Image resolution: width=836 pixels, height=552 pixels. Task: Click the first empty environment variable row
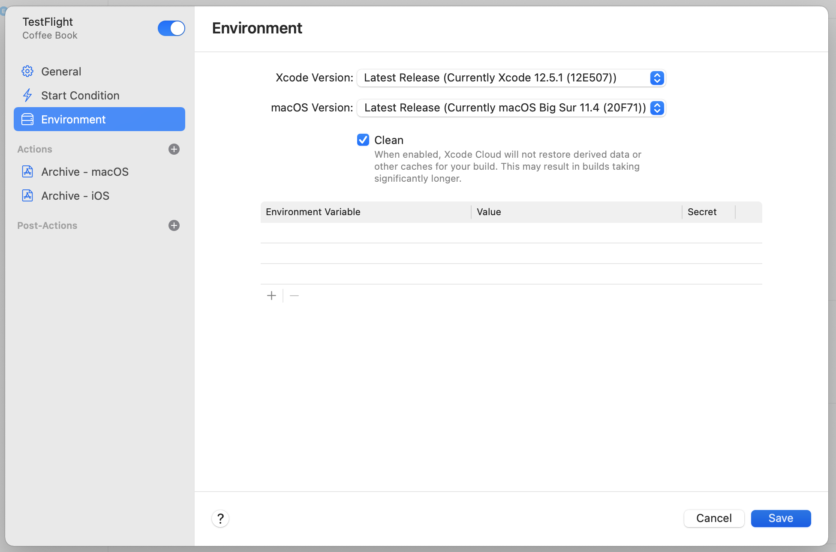(511, 233)
